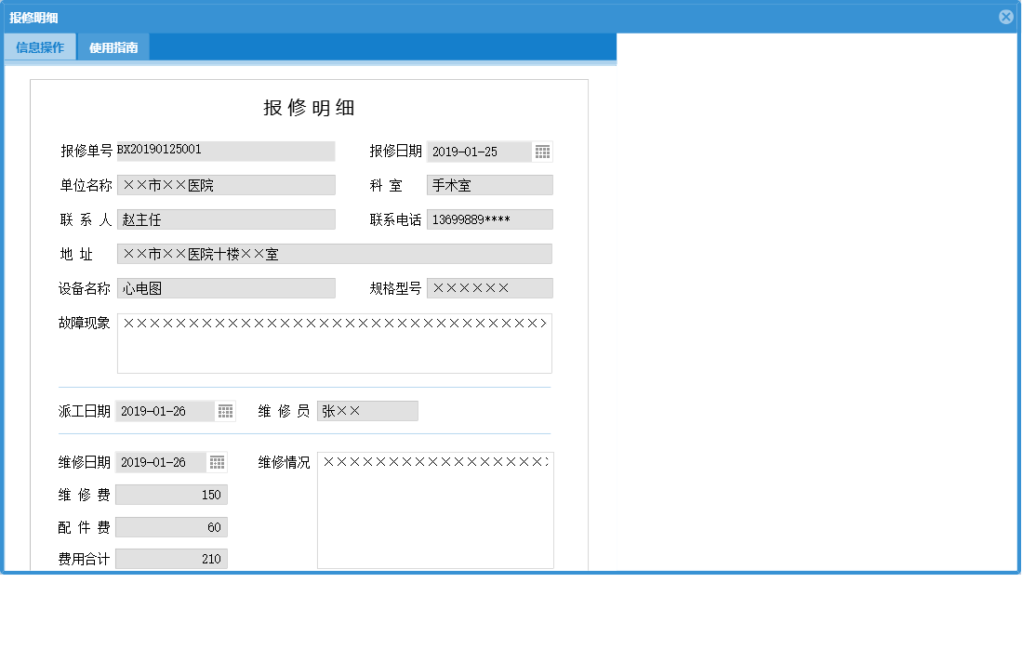Open the calendar picker for 派工日期

click(225, 410)
